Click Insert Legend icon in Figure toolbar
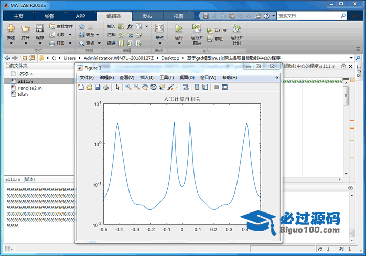The width and height of the screenshot is (366, 256). (205, 87)
